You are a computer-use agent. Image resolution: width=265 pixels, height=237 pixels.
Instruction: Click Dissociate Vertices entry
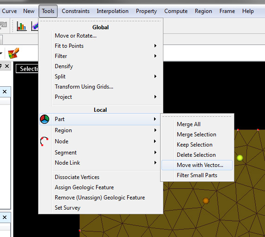77,177
